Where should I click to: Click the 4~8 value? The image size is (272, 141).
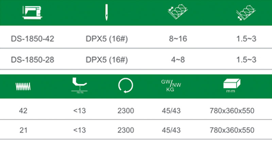pyautogui.click(x=177, y=60)
